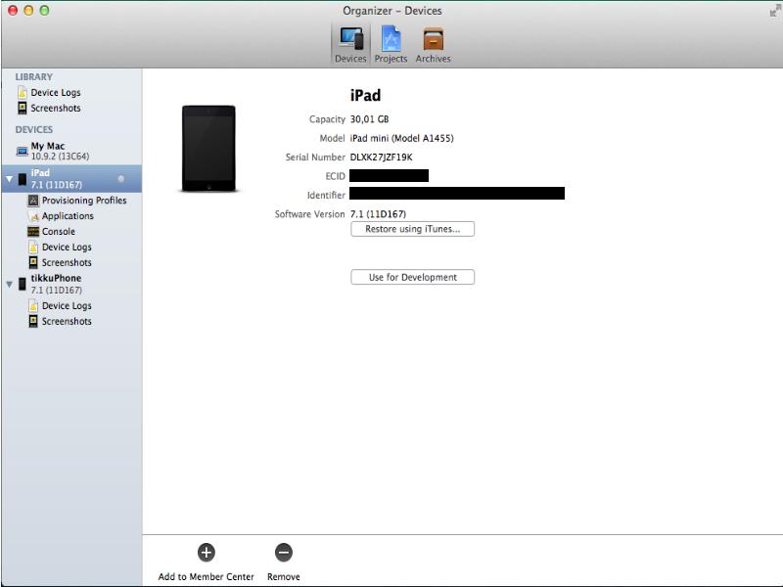Zoom the Organizer window with green button

[x=44, y=11]
